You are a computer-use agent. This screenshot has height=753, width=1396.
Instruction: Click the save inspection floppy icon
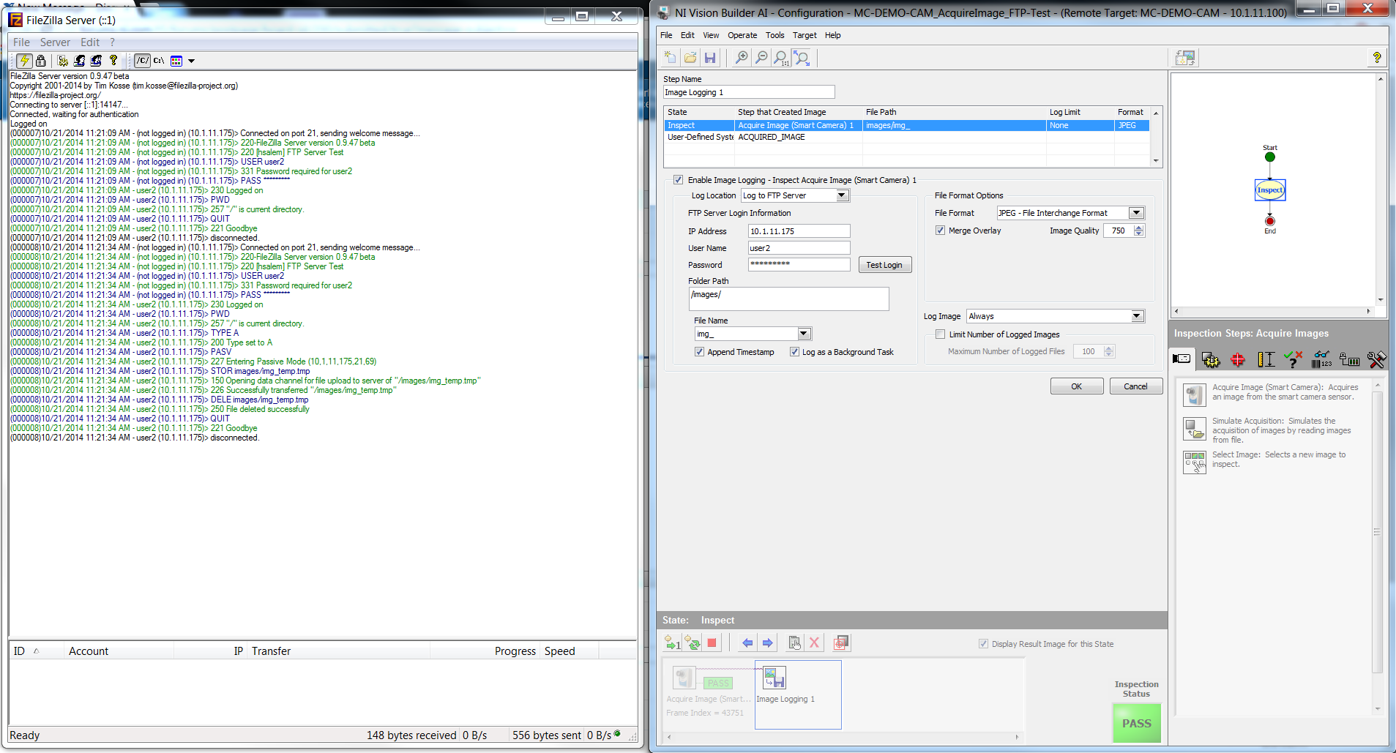coord(710,57)
